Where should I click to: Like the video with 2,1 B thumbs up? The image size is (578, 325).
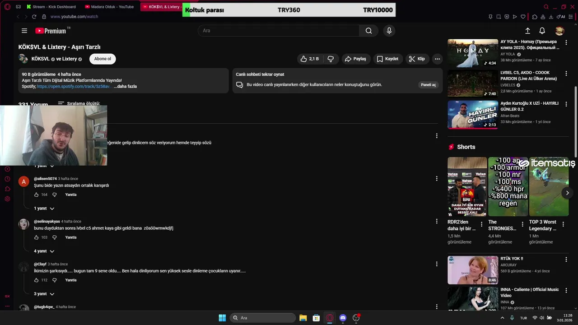click(x=309, y=59)
